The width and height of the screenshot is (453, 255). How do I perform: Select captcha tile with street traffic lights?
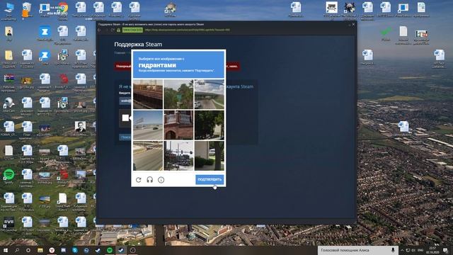coord(178,156)
